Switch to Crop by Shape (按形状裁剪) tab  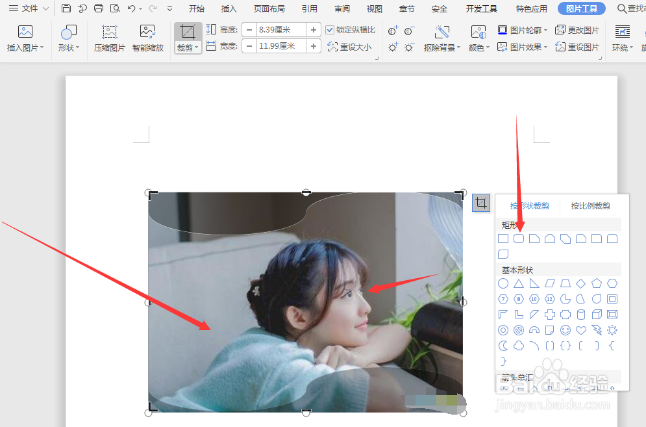click(529, 206)
